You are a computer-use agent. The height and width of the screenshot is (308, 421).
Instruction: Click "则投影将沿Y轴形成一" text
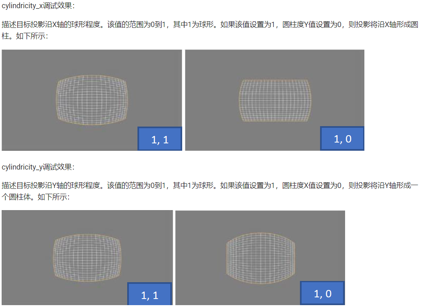(383, 186)
